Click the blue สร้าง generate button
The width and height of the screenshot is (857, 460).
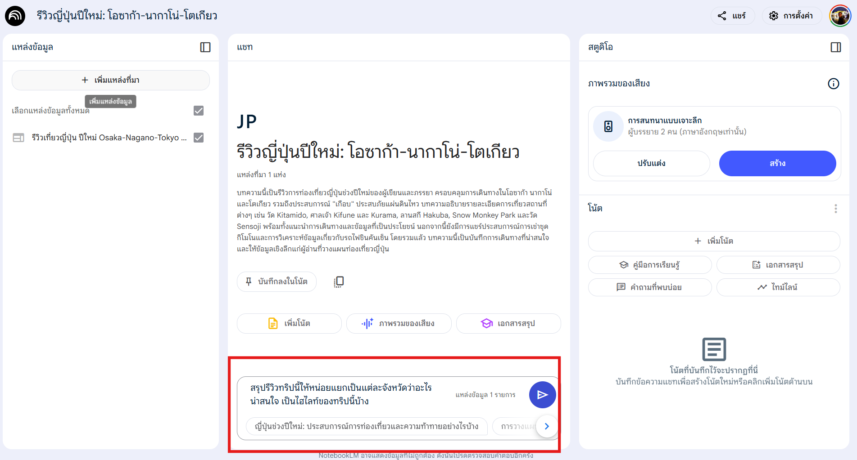pyautogui.click(x=777, y=163)
